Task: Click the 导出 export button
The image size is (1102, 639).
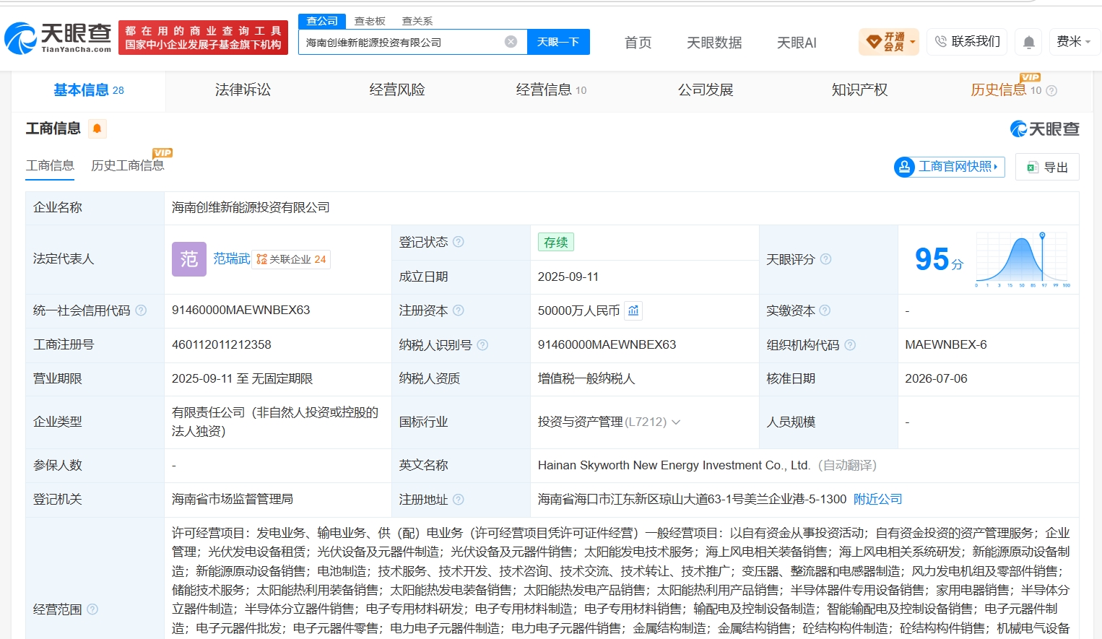Action: point(1047,167)
